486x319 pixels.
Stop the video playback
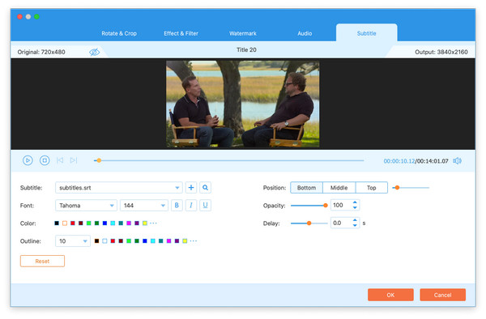coord(45,160)
